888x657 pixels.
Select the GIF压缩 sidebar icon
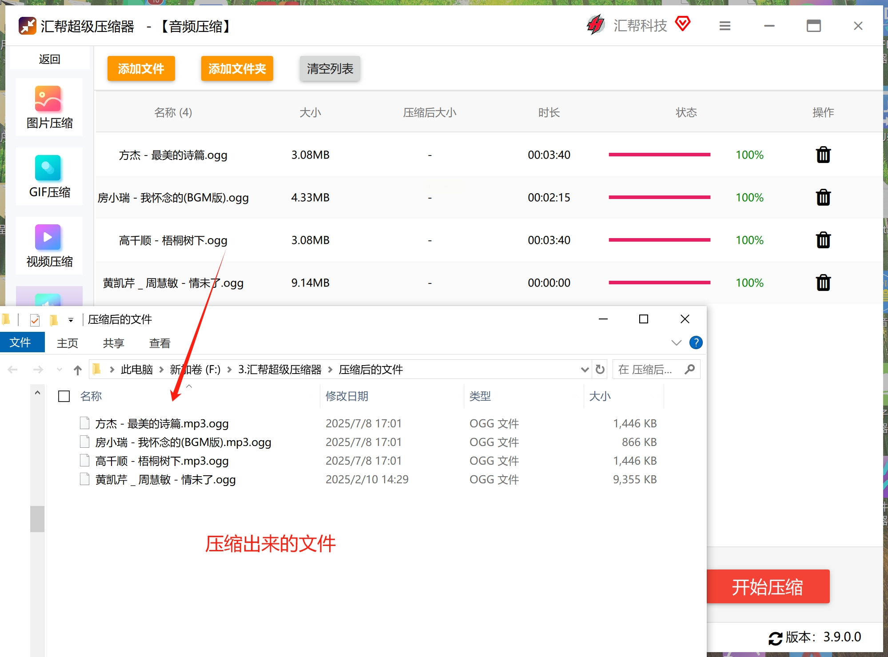[48, 168]
